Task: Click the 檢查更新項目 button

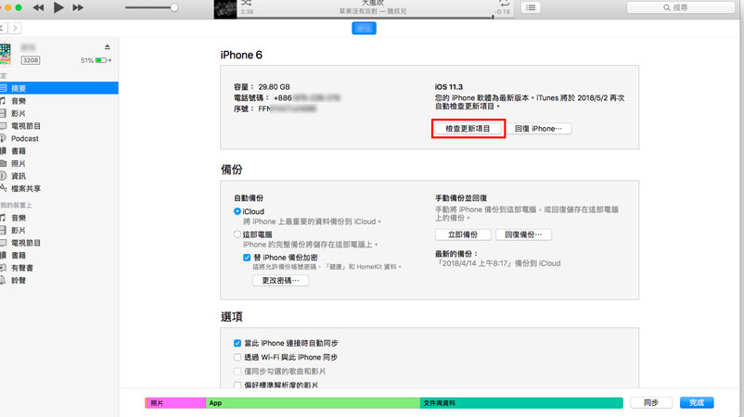Action: tap(468, 129)
